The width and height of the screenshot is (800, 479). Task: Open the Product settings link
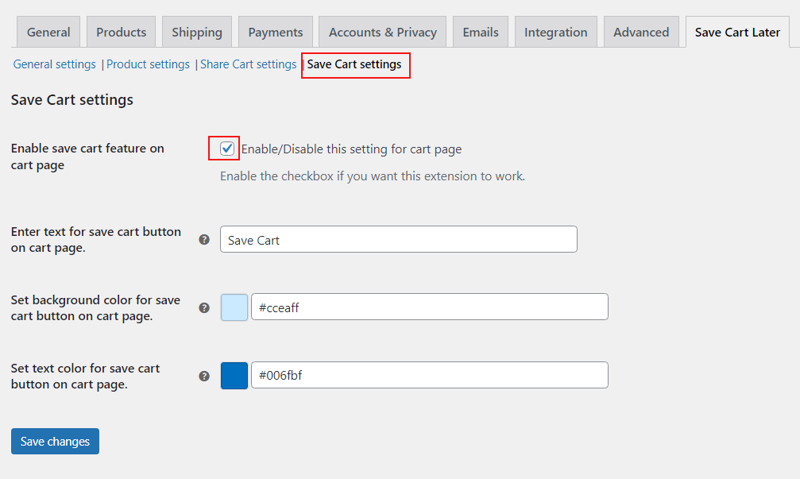[148, 64]
